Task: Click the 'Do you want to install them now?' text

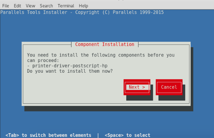Action: coord(70,71)
